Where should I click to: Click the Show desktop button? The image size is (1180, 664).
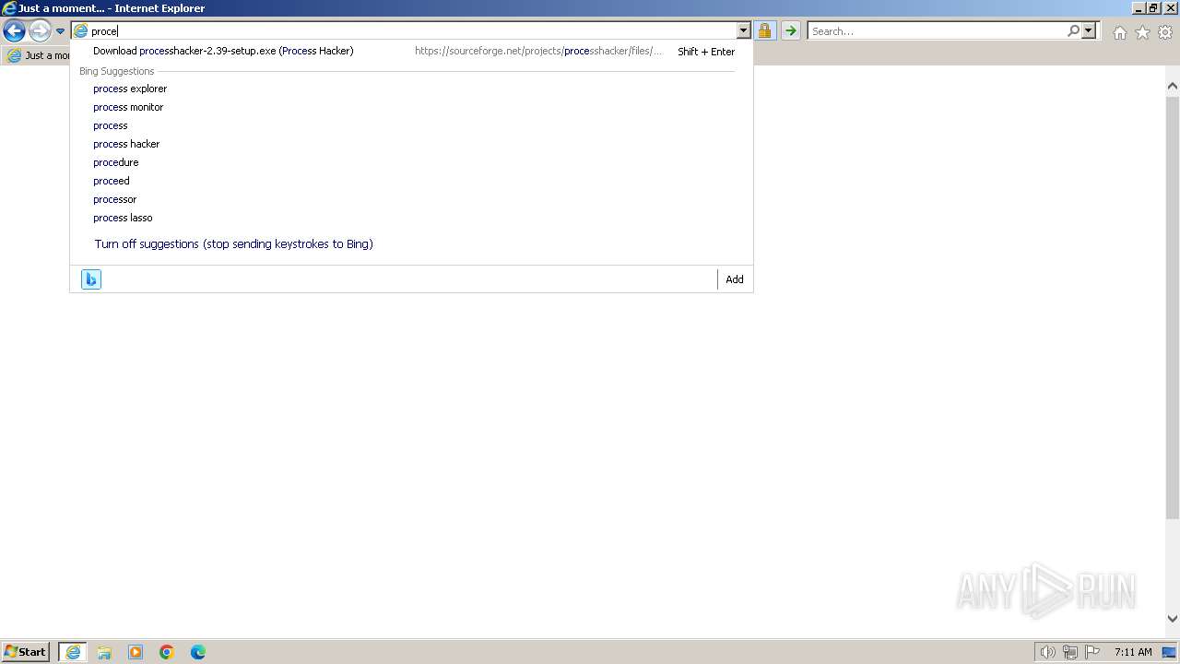[x=1170, y=652]
